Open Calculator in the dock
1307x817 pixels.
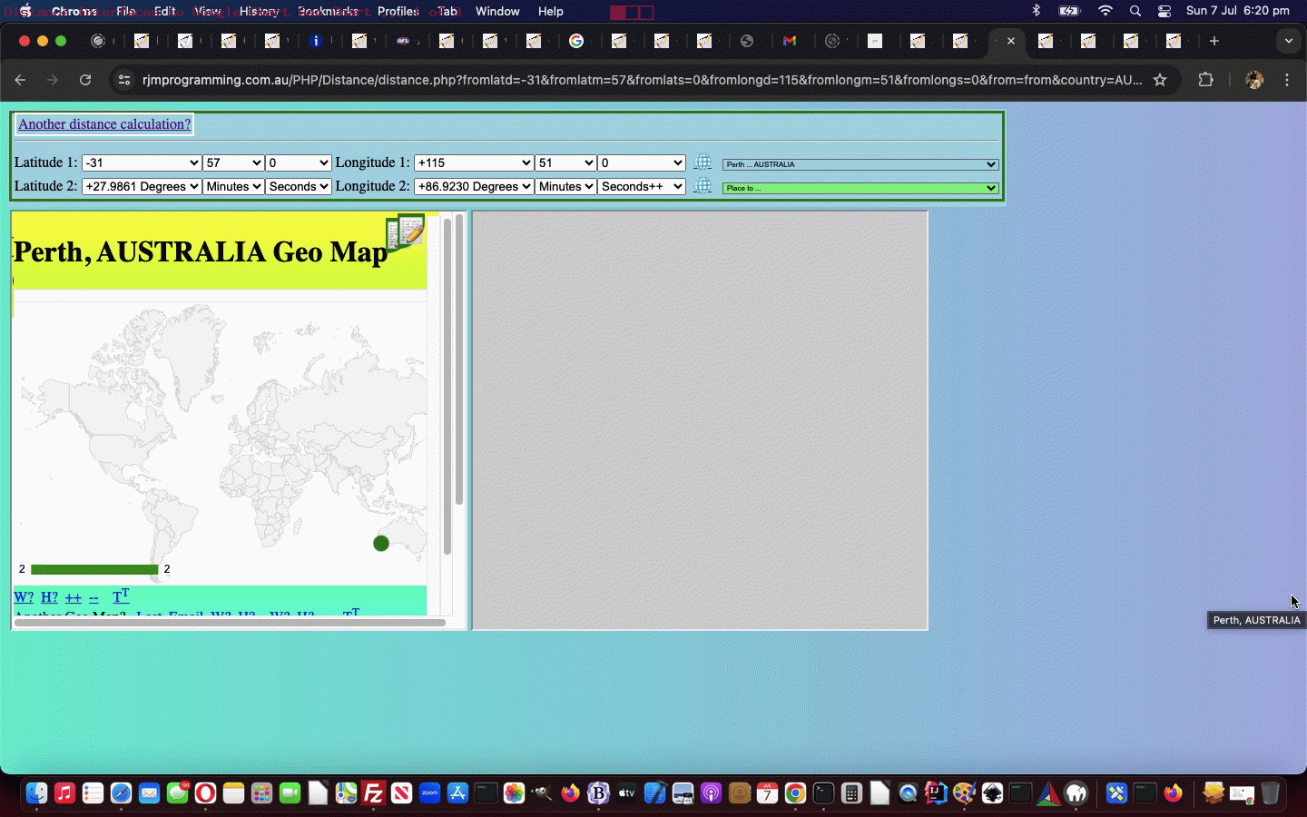point(851,792)
